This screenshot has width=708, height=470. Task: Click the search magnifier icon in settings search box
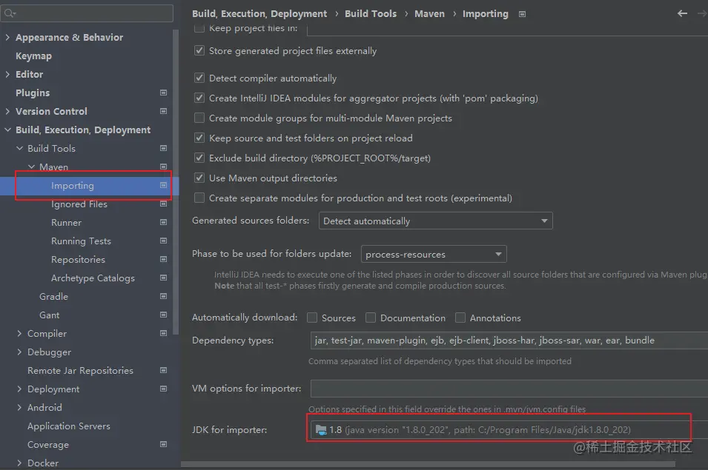point(10,13)
